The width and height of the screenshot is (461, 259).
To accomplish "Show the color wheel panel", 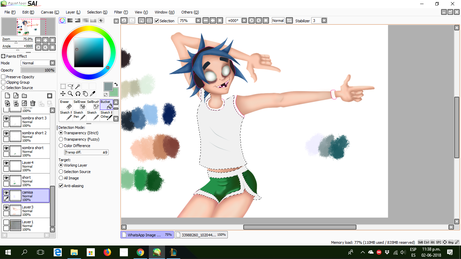I will click(x=62, y=21).
